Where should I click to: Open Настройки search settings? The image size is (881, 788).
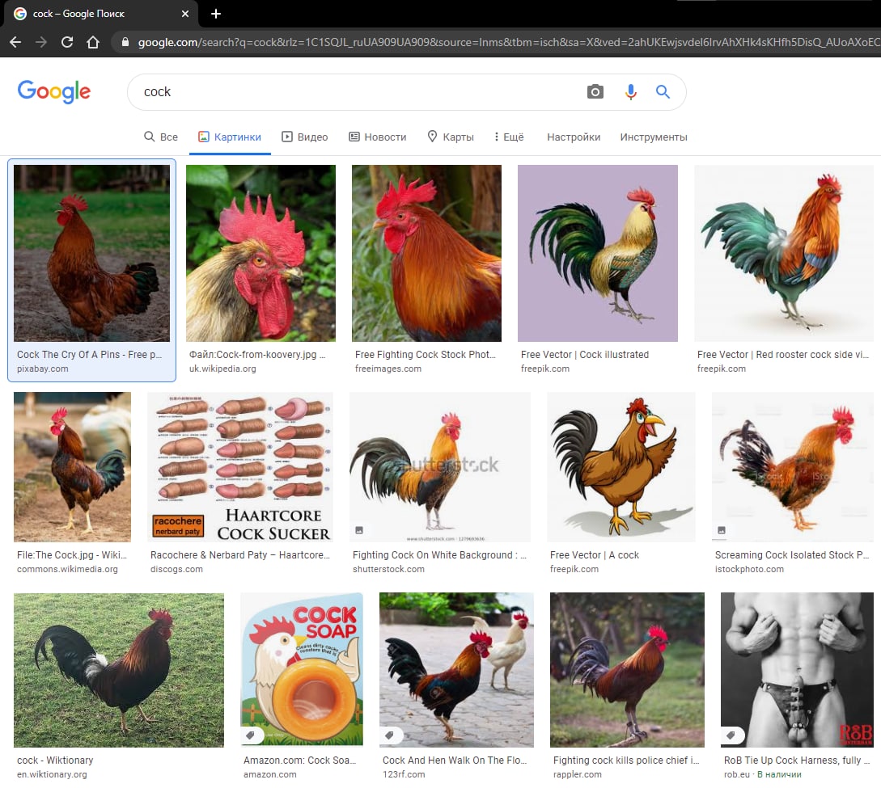pos(573,137)
